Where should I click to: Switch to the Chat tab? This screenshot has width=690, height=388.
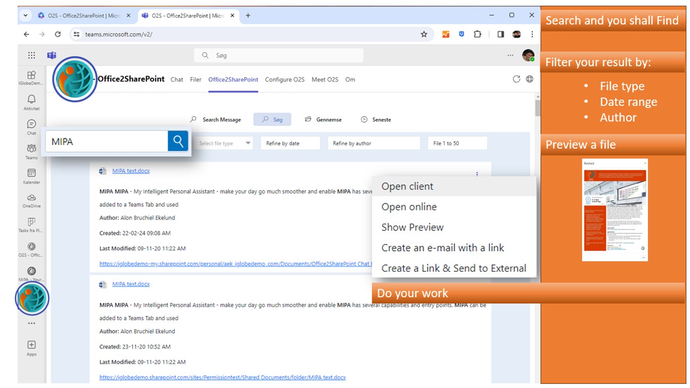[x=177, y=79]
